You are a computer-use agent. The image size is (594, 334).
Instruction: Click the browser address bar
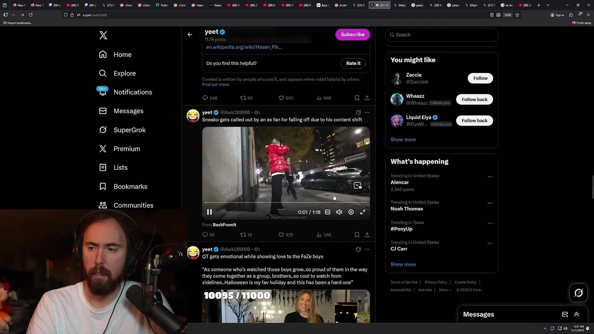[x=278, y=15]
